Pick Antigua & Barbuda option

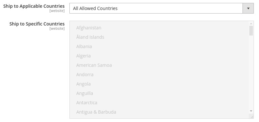[96, 112]
